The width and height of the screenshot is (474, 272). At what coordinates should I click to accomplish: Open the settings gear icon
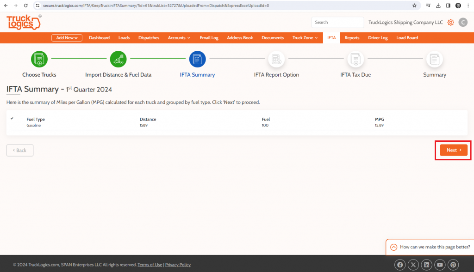click(450, 22)
